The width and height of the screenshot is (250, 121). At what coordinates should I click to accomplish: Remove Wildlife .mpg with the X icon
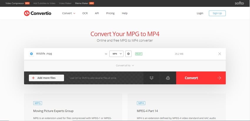click(x=219, y=54)
